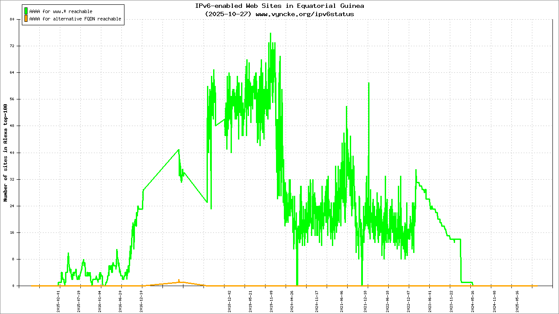Image resolution: width=559 pixels, height=314 pixels.
Task: Select the 2015-02-01 date on the x-axis
Action: (59, 300)
